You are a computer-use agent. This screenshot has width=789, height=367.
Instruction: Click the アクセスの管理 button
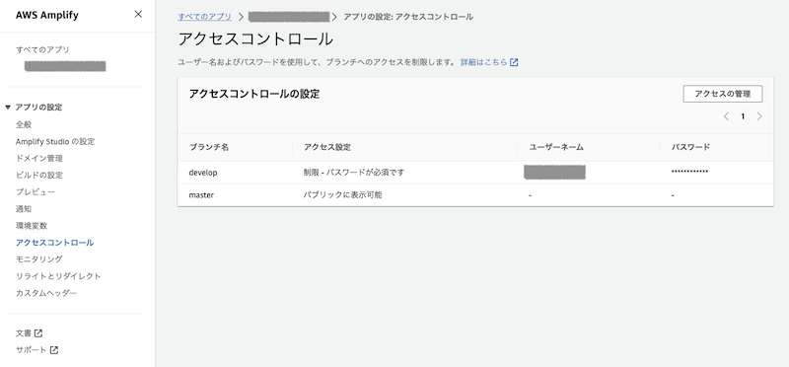pyautogui.click(x=723, y=94)
